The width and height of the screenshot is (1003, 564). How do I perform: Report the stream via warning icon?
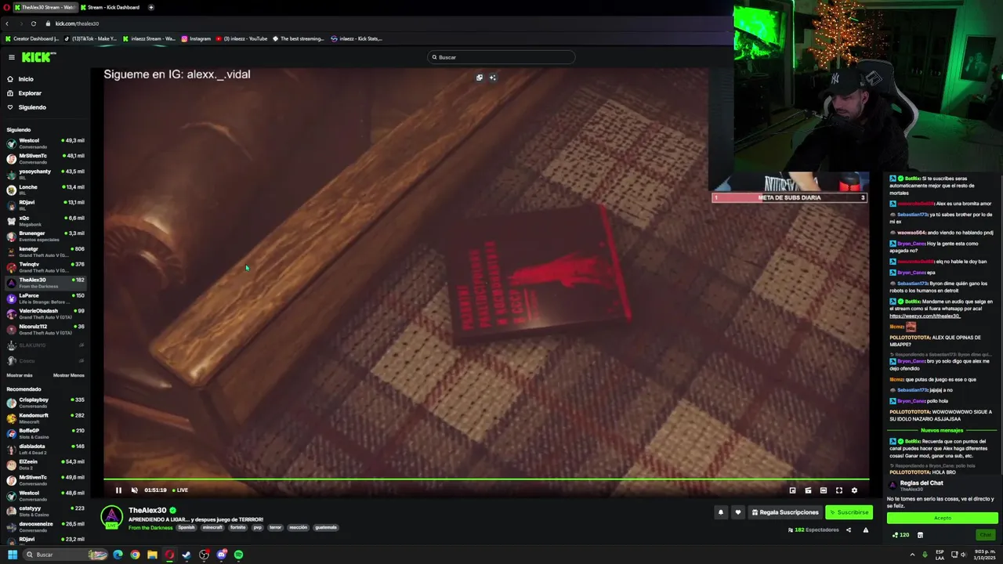(x=865, y=530)
